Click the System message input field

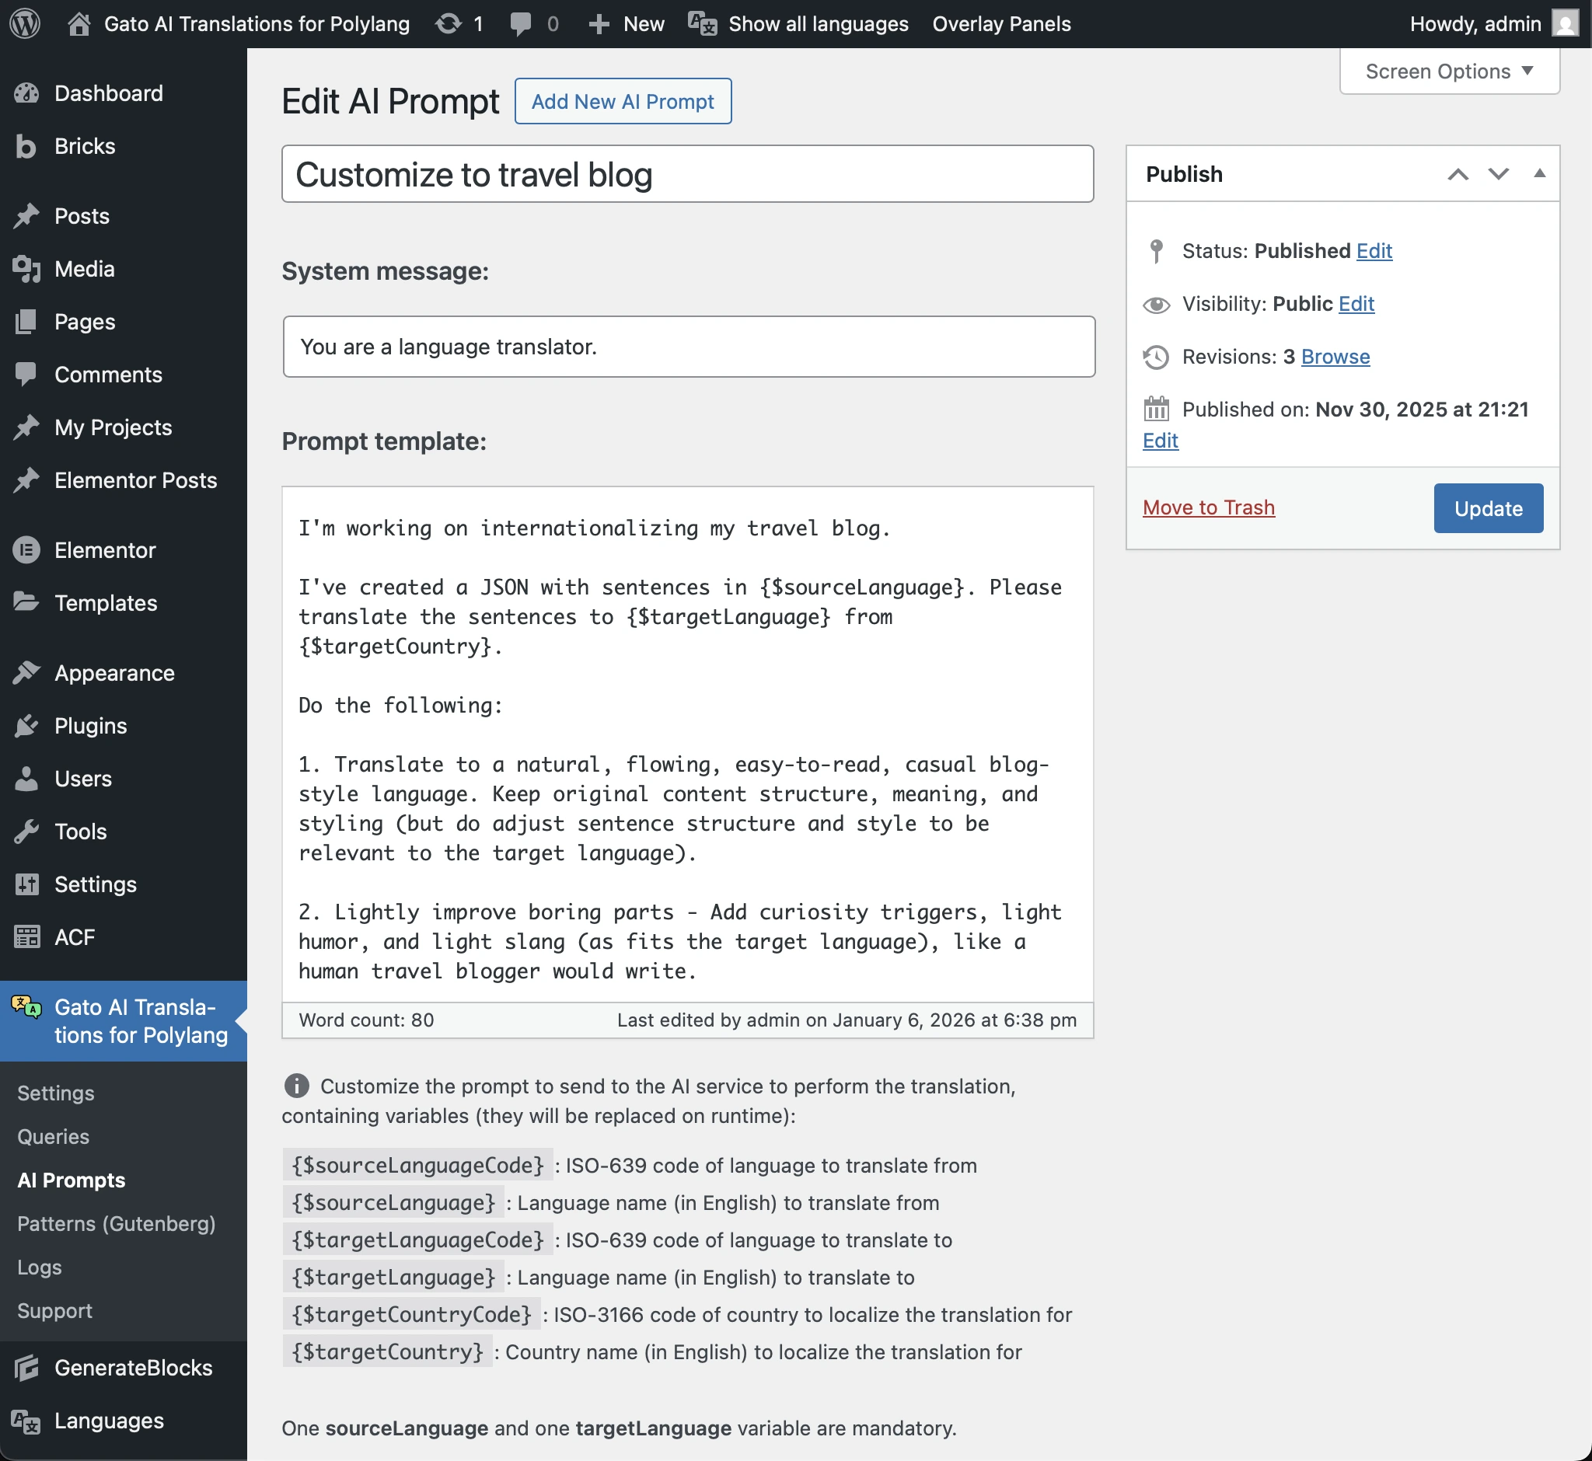(688, 347)
